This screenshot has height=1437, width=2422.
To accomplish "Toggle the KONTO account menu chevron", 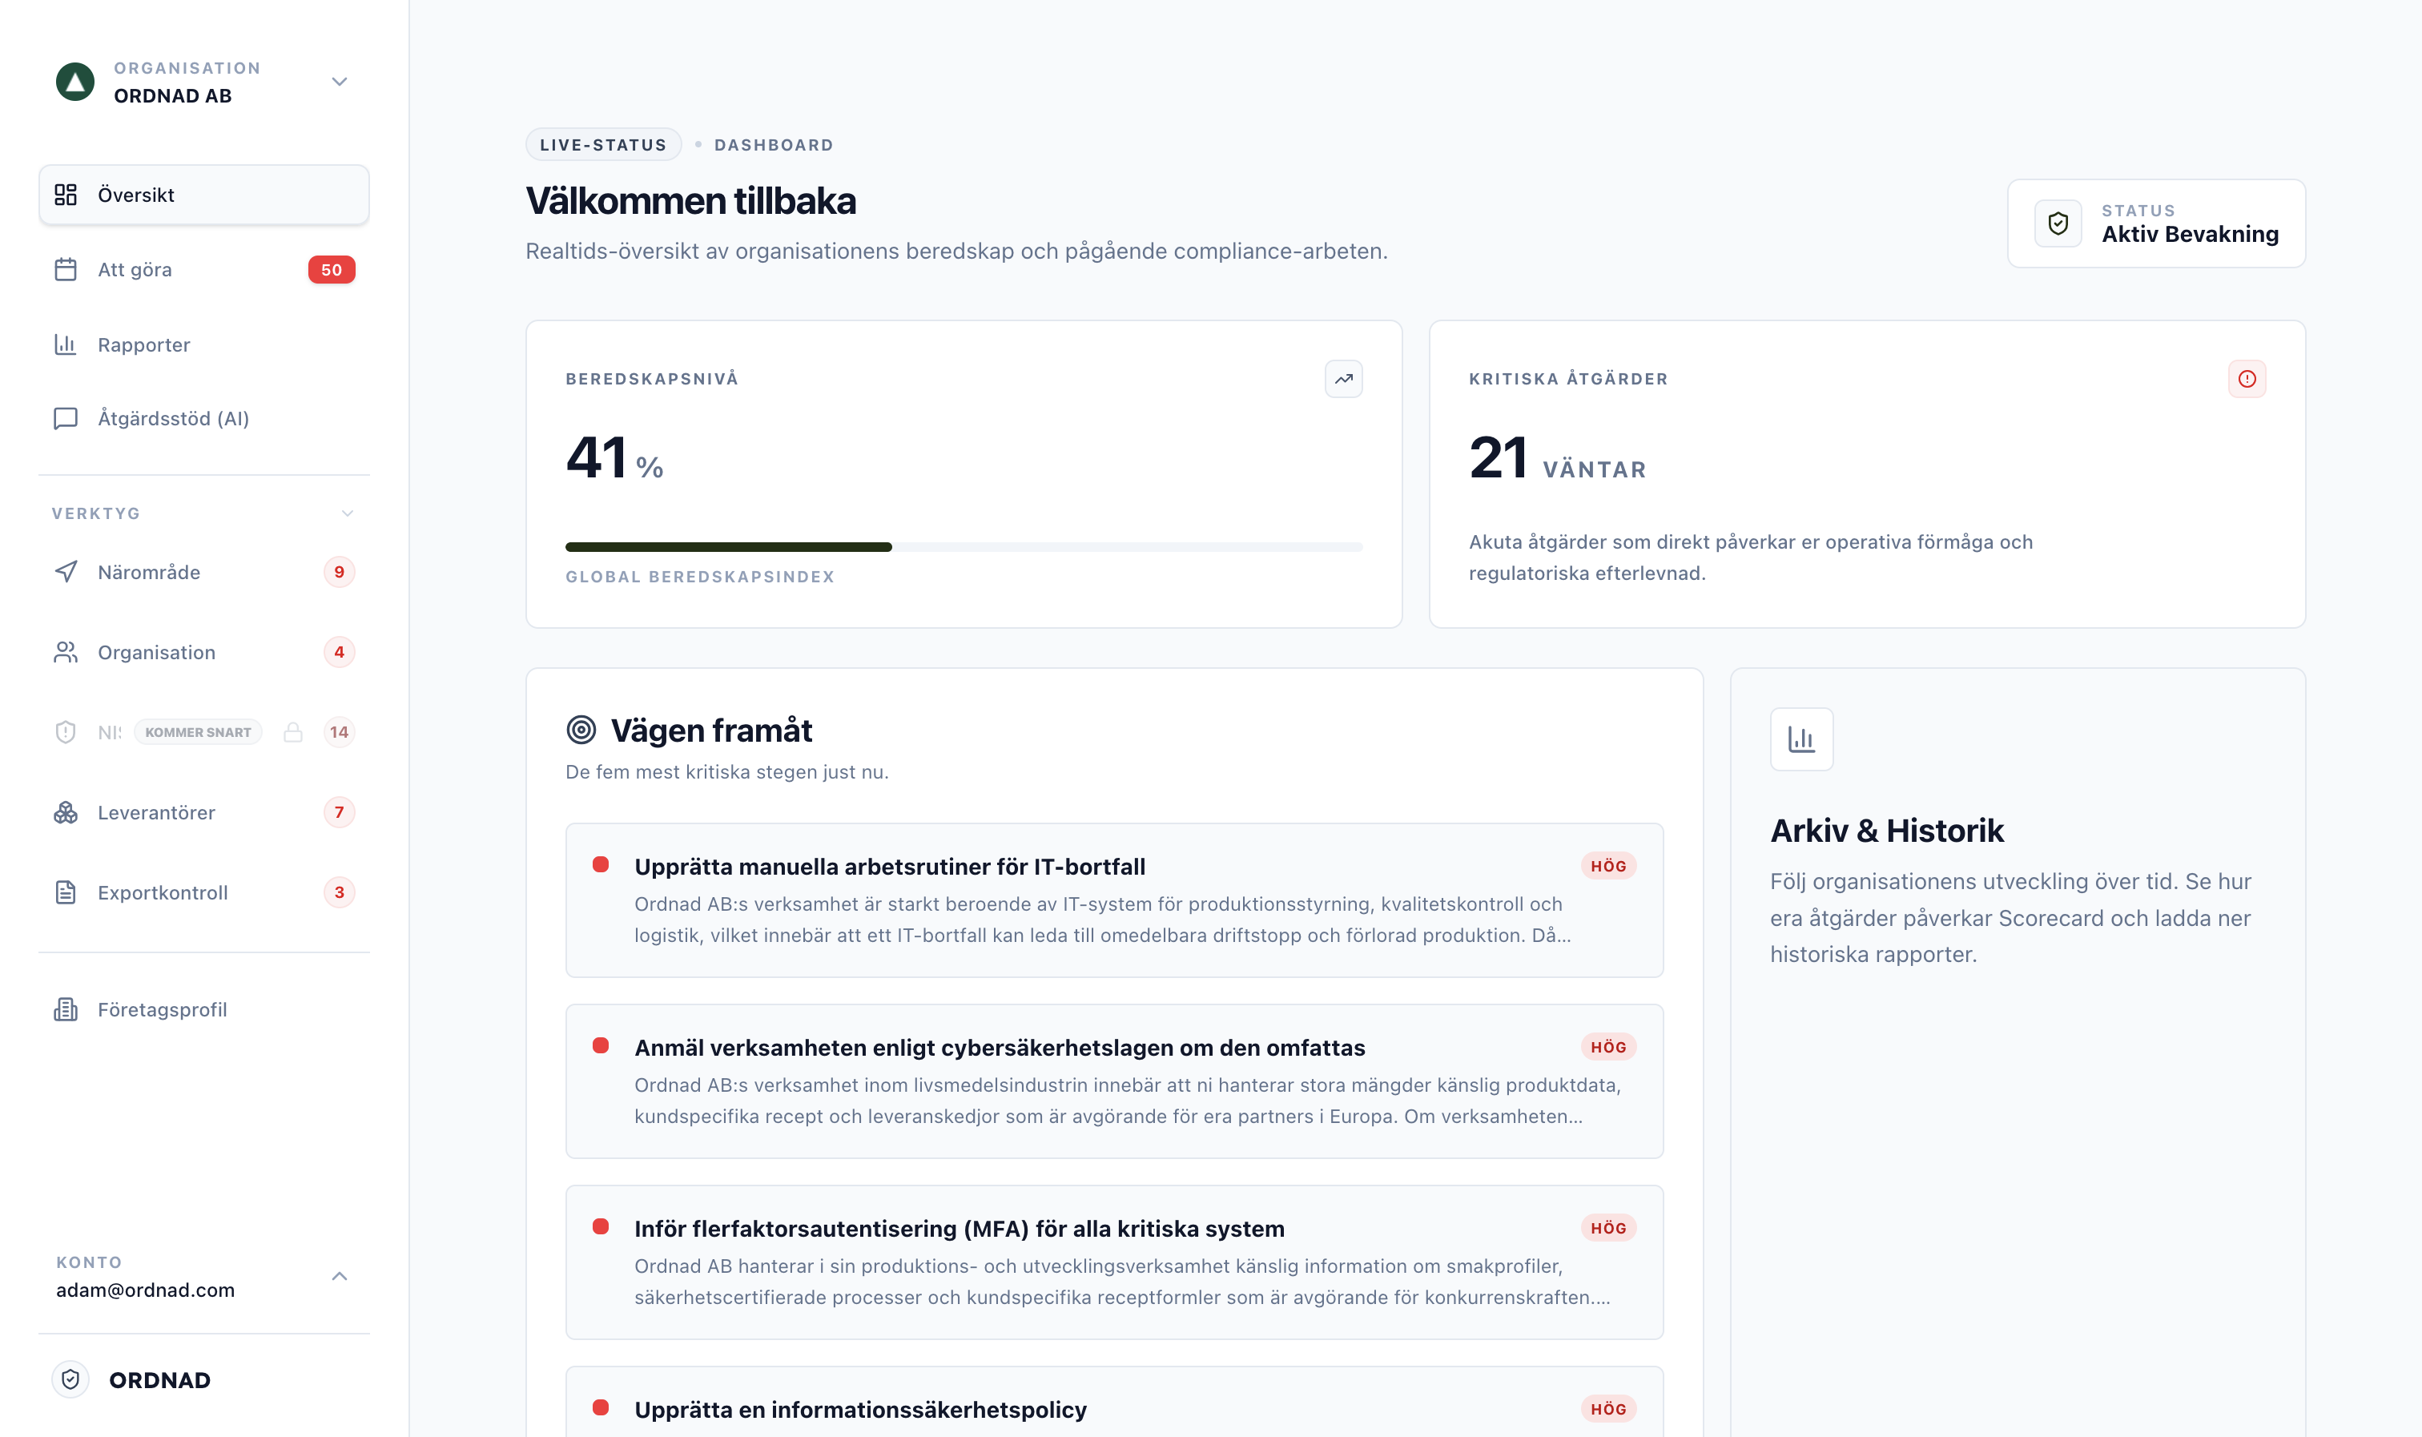I will [339, 1276].
